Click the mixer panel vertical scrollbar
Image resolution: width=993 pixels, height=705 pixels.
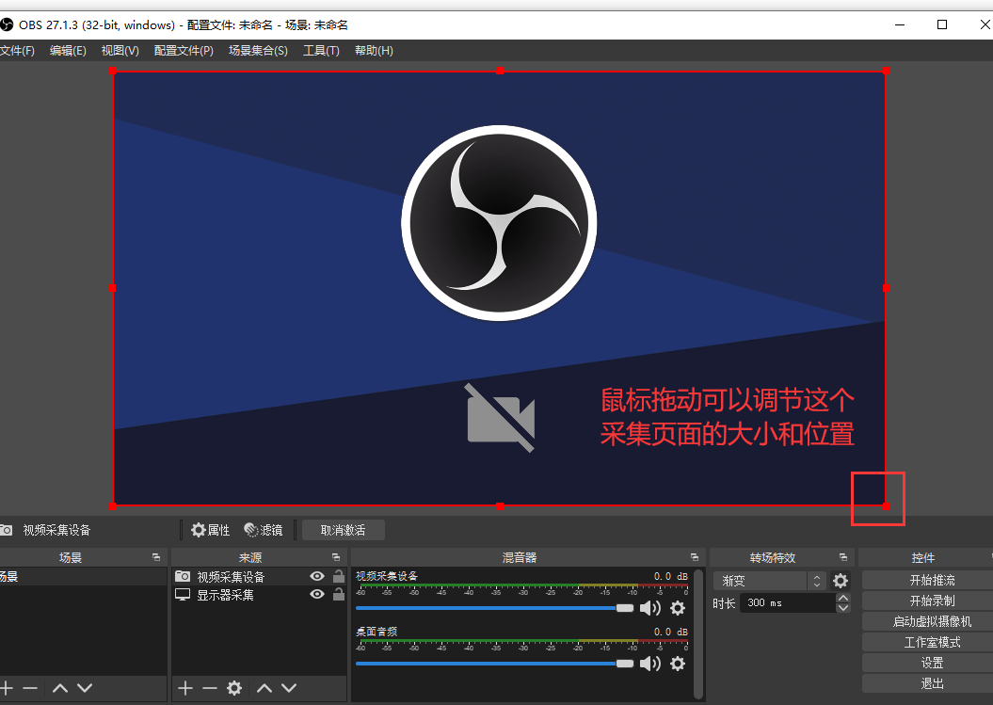698,633
